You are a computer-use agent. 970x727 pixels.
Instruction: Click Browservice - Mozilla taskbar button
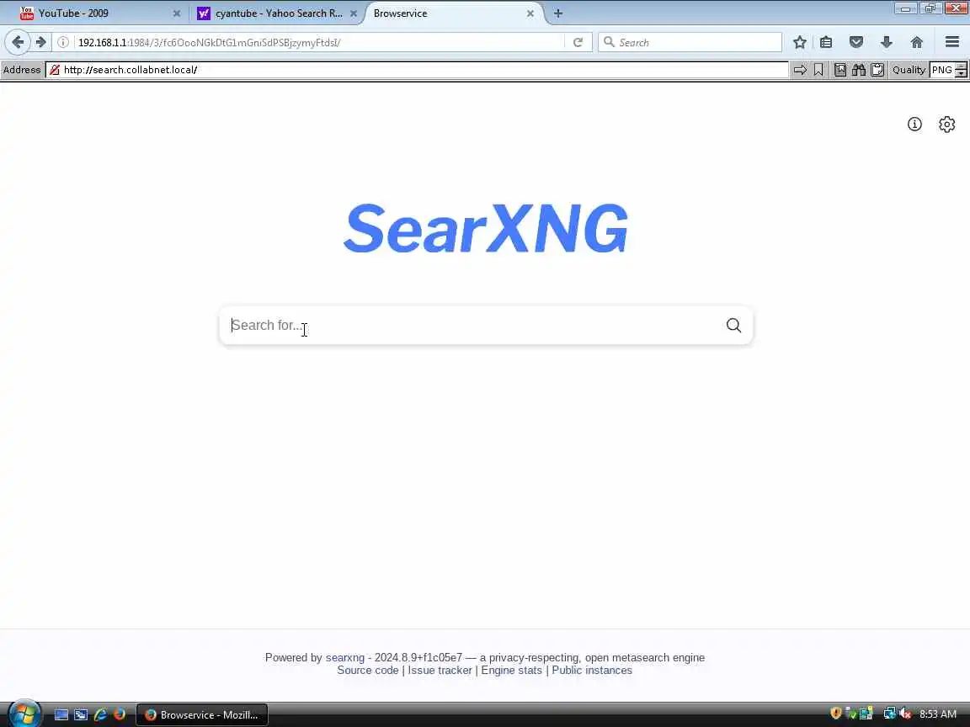[202, 714]
